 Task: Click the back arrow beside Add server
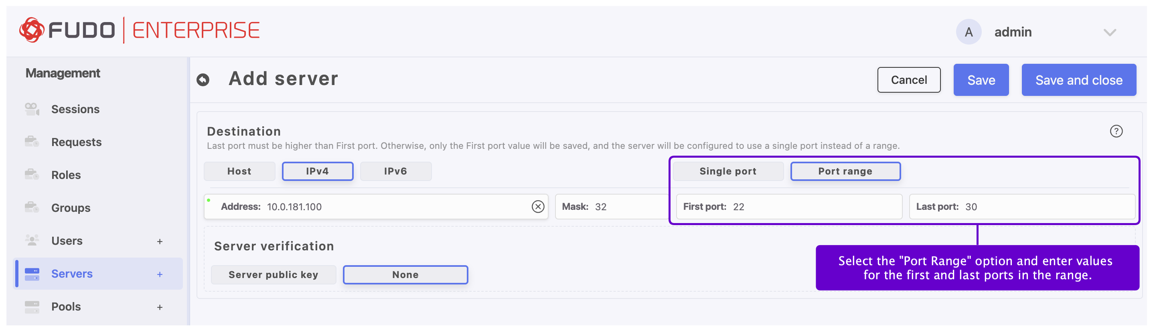(x=203, y=80)
